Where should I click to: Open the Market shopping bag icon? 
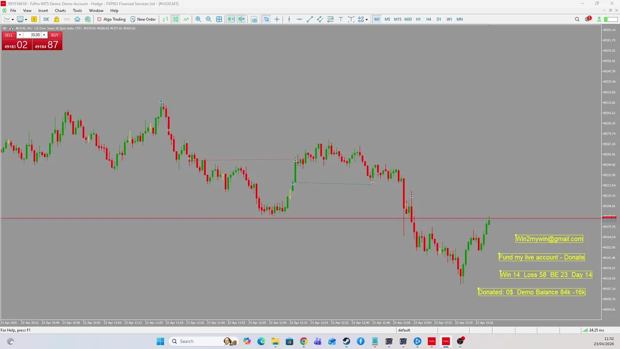(57, 19)
